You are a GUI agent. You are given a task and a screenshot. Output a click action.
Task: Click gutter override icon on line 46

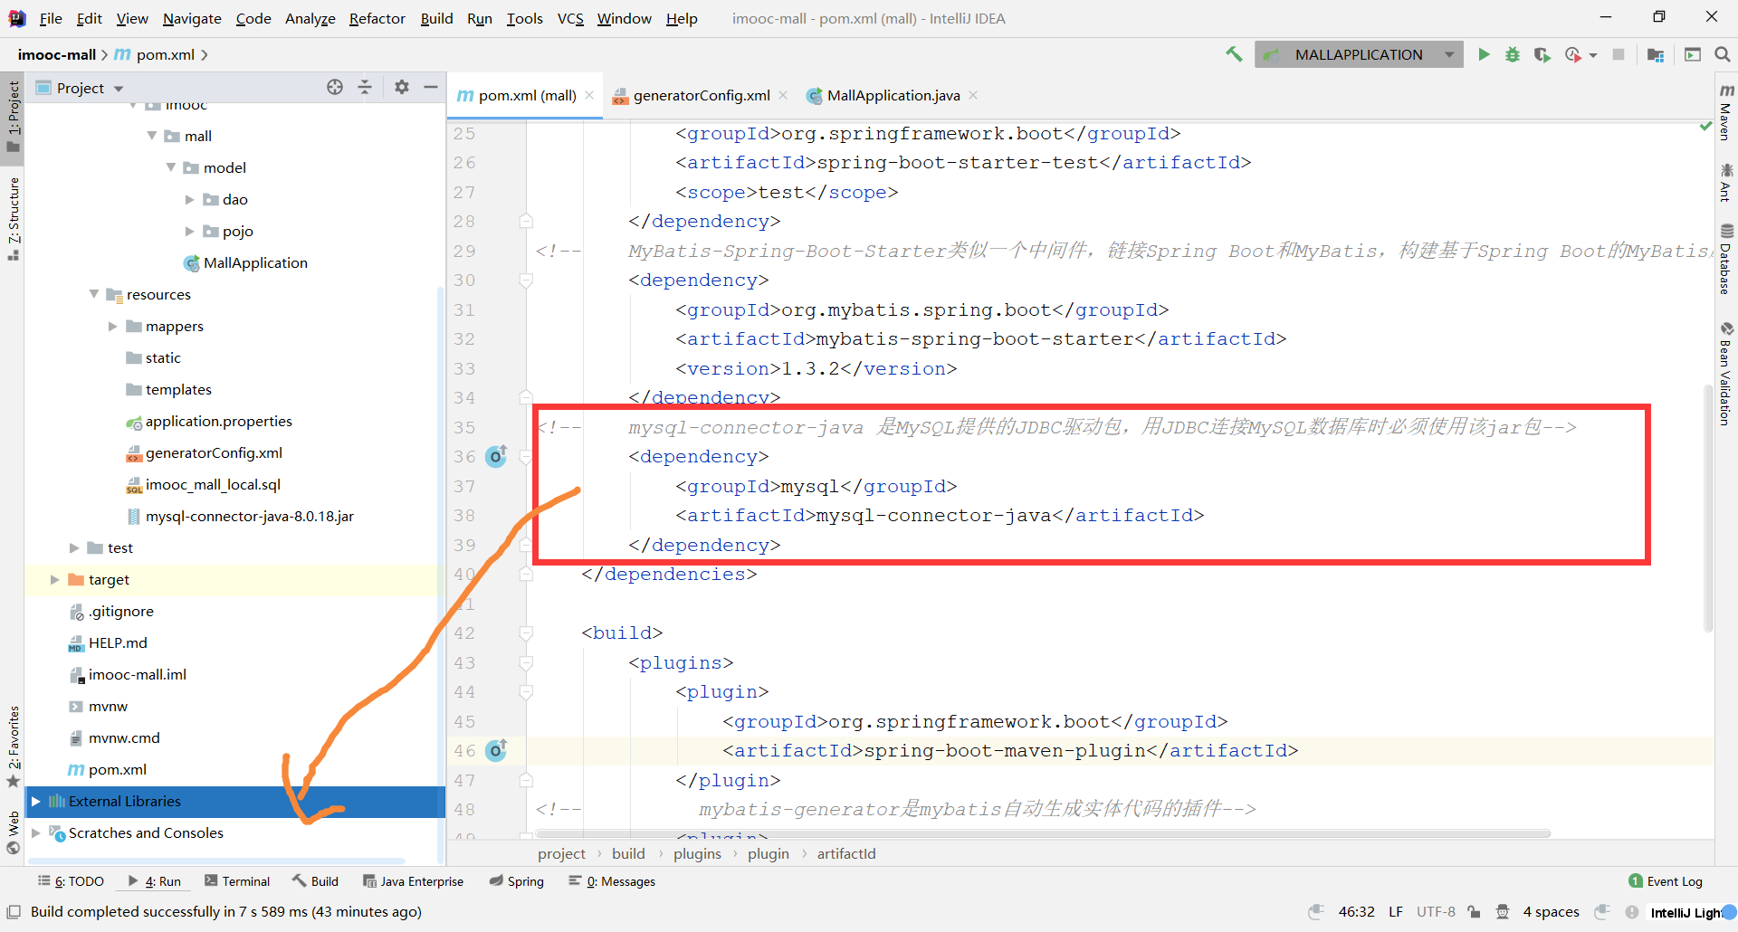[x=496, y=750]
